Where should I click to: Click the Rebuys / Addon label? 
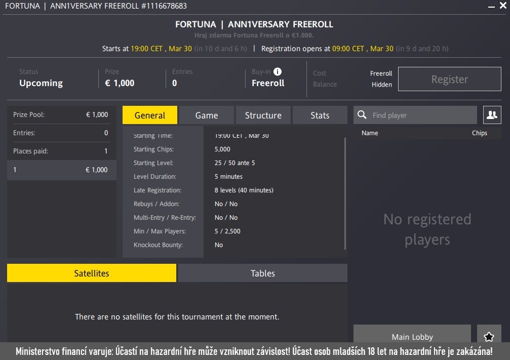point(156,204)
